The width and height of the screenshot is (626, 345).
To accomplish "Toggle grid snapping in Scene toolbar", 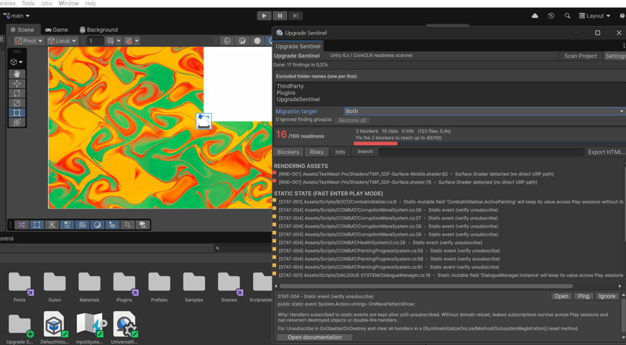I will [x=129, y=41].
